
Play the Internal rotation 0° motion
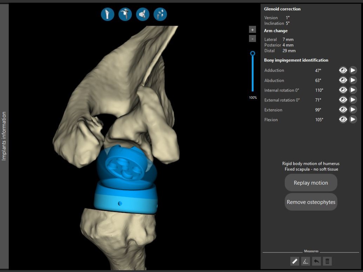[x=353, y=90]
